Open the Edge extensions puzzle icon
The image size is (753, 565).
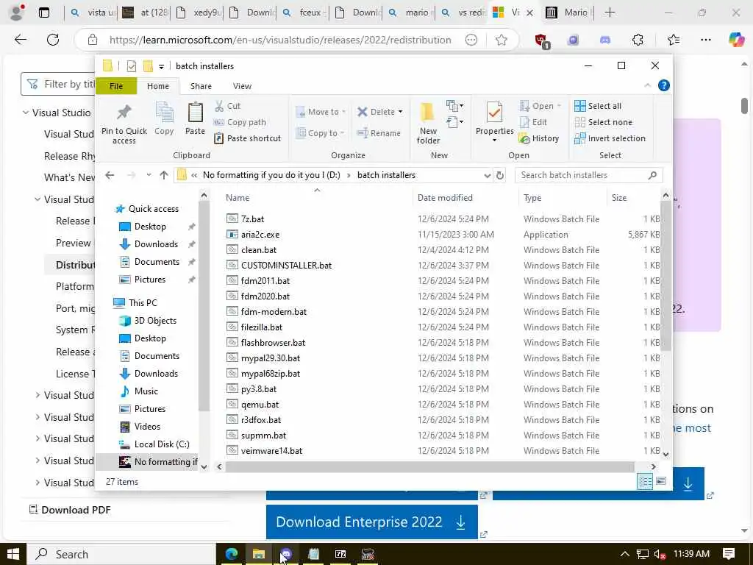(x=638, y=40)
